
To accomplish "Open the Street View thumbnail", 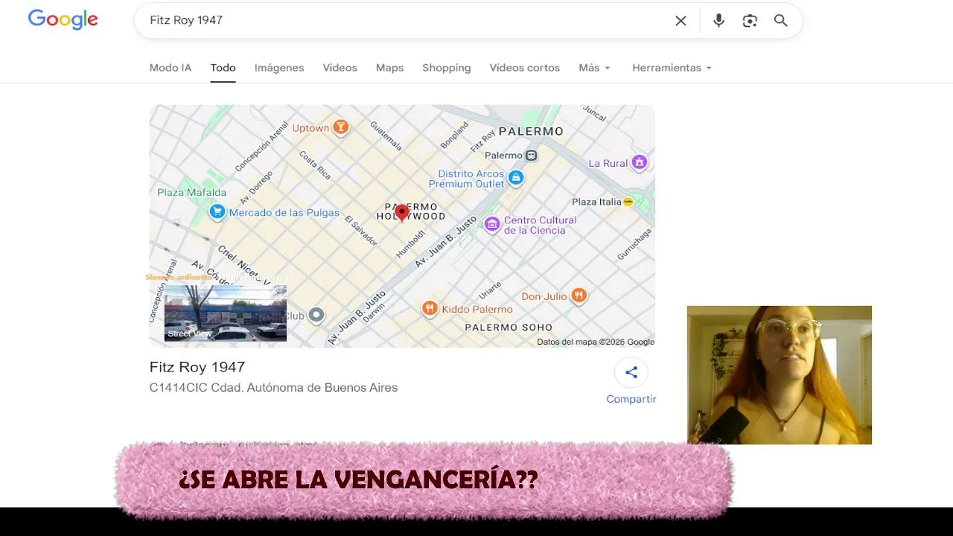I will tap(226, 313).
